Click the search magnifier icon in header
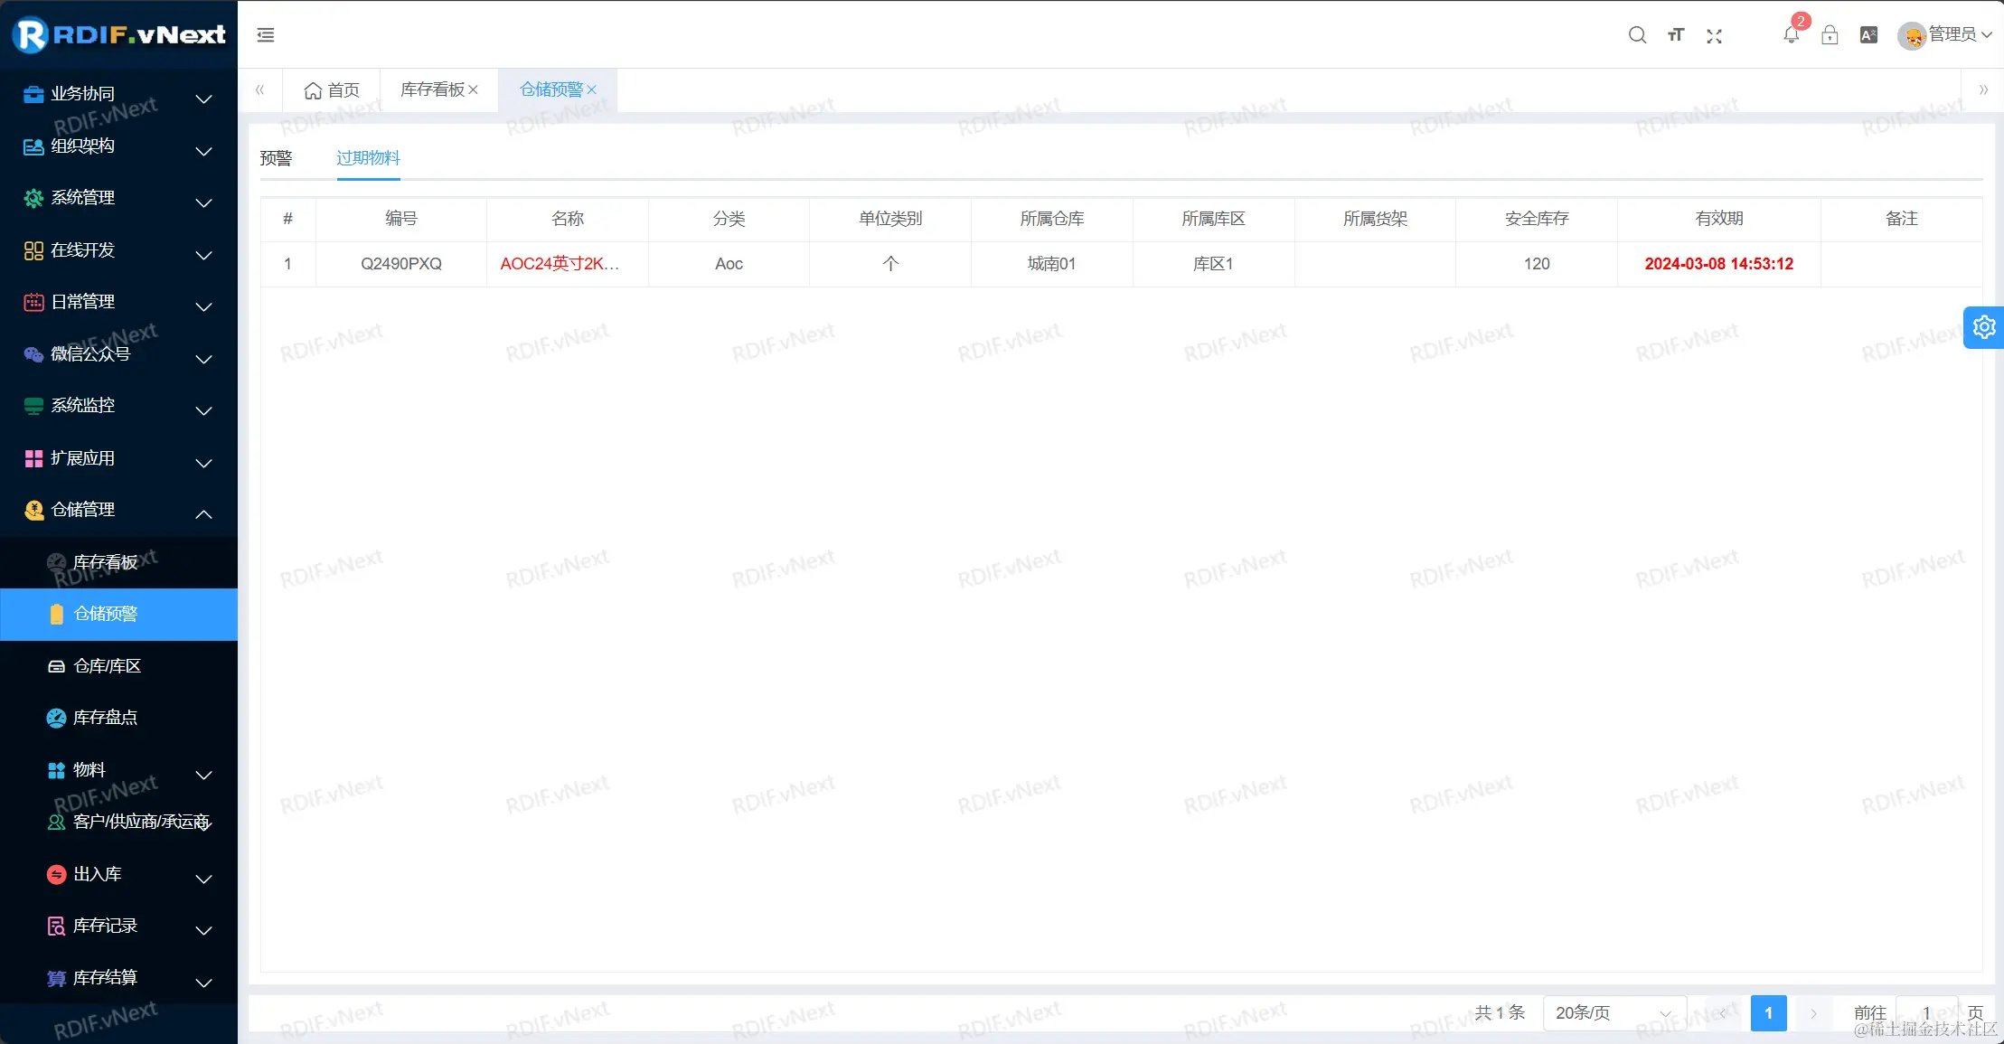The height and width of the screenshot is (1044, 2004). point(1637,35)
